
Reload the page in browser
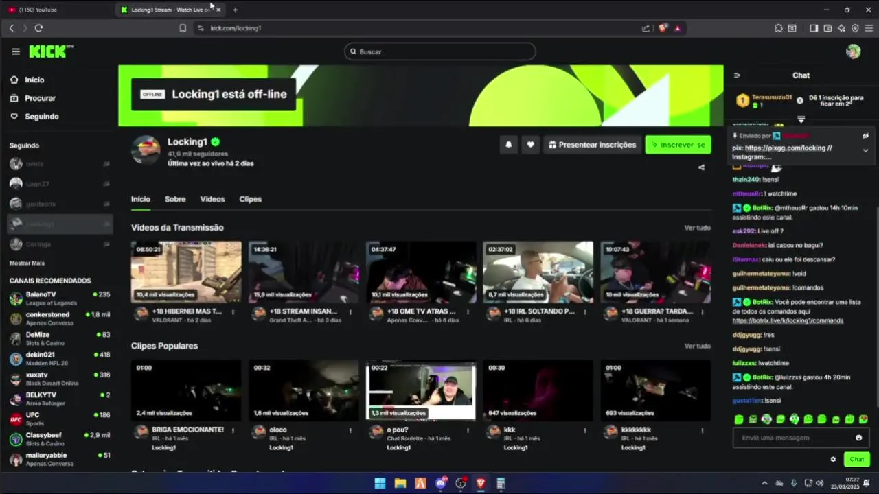(x=38, y=28)
